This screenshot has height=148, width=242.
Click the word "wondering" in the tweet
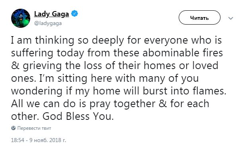[x=37, y=91]
